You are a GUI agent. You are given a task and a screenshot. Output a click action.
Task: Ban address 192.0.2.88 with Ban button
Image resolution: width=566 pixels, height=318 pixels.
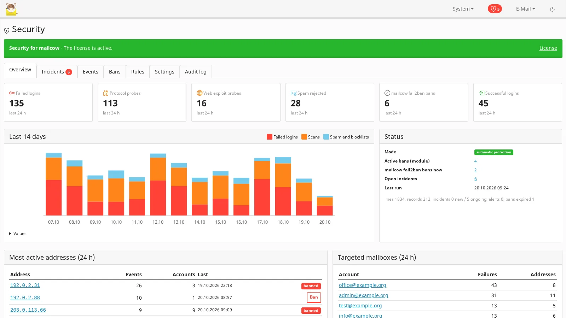(x=314, y=298)
